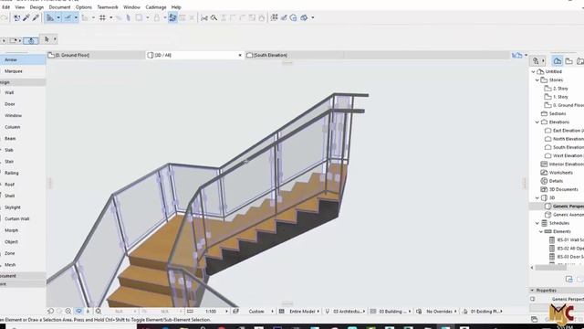
Task: Open the 3D view options dropdown arrow
Action: [x=312, y=17]
